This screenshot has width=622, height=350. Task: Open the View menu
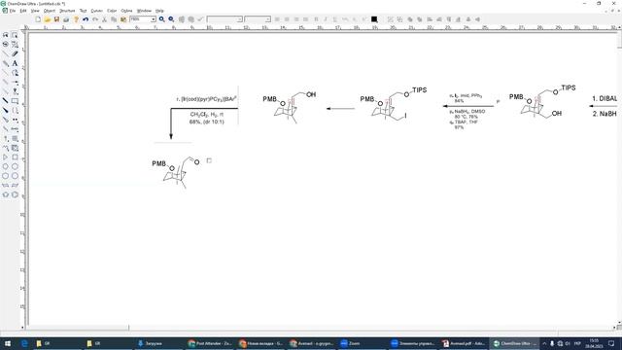(x=35, y=11)
